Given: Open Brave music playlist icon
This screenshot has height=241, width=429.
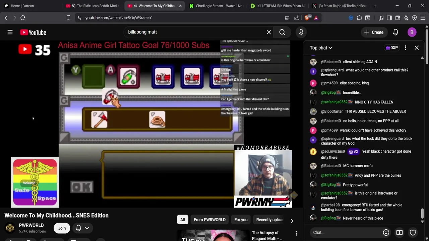Looking at the screenshot, I should coord(381,18).
